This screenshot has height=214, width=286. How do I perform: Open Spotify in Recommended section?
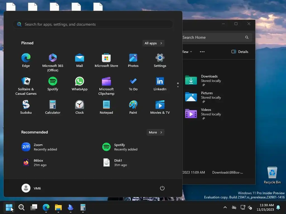click(120, 147)
